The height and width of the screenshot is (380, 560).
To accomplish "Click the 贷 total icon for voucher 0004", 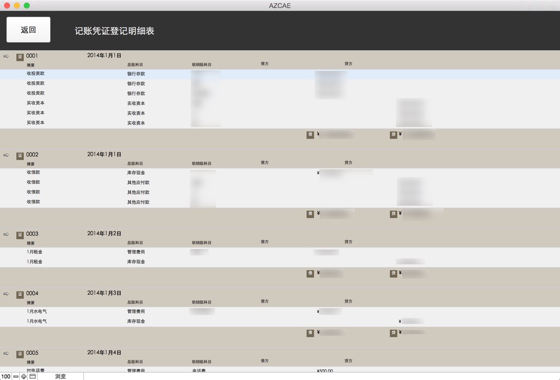I will point(393,333).
